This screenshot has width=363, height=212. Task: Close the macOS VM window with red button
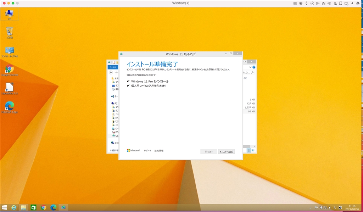tap(4, 3)
